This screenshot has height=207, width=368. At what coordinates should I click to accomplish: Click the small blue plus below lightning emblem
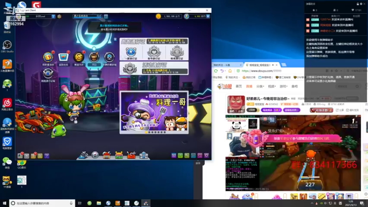tap(115, 39)
